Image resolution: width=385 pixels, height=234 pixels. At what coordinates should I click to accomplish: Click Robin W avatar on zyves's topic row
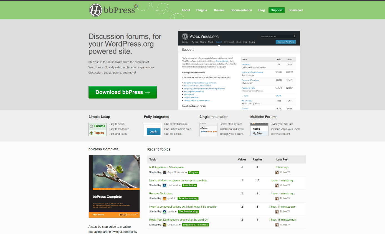tap(277, 212)
